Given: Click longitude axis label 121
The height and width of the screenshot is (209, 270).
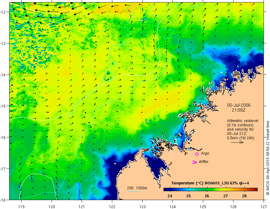Looking at the screenshot, I should (82, 207).
